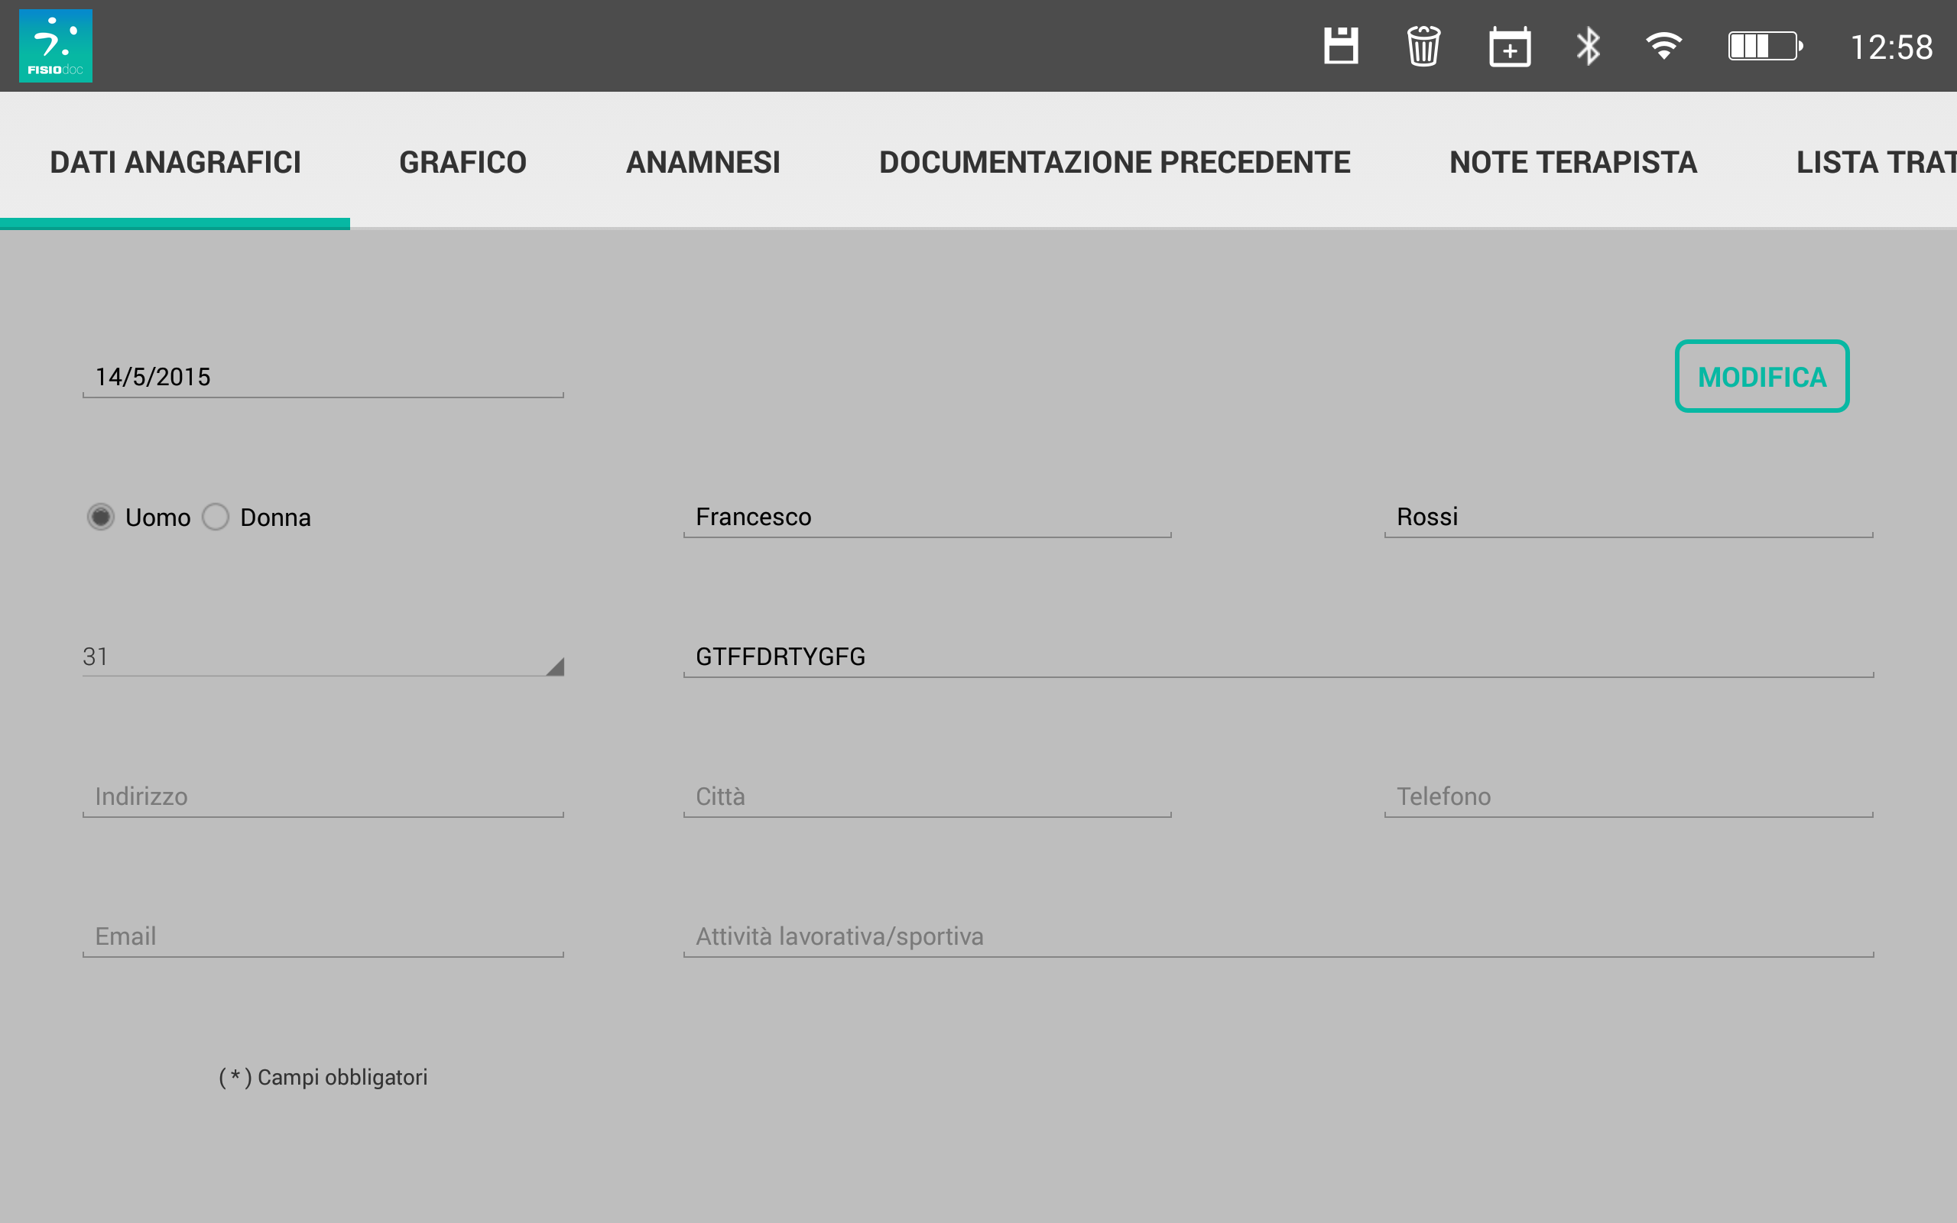This screenshot has width=1957, height=1223.
Task: Open the Anamnesi tab
Action: point(703,162)
